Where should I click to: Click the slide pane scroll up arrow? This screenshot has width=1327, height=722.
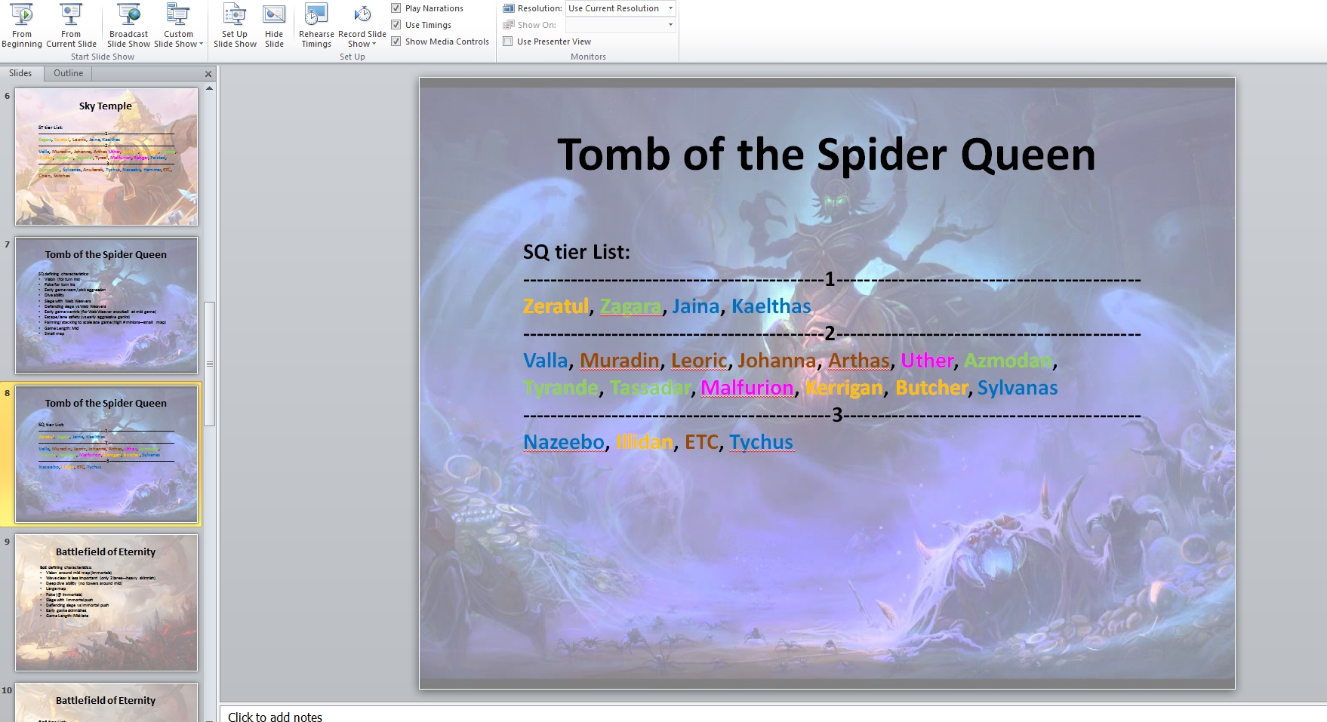point(210,88)
